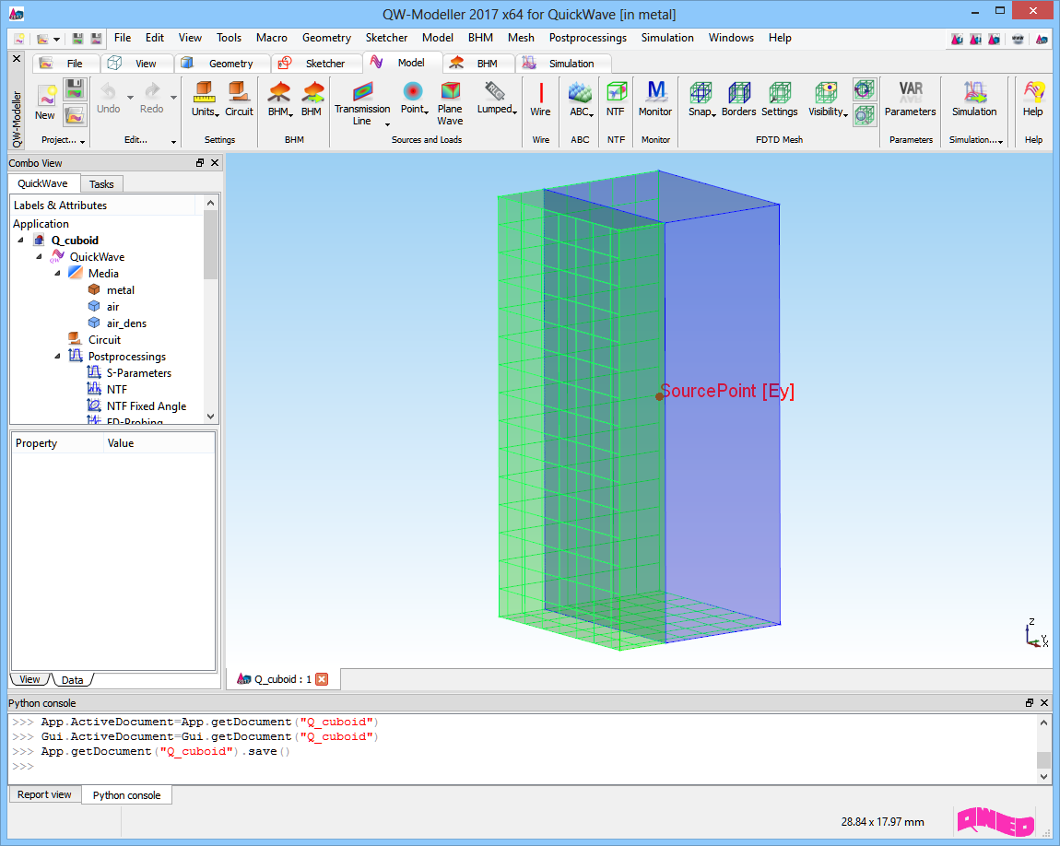Open the Simulation... group dropdown
Viewport: 1060px width, 846px height.
coord(1000,142)
